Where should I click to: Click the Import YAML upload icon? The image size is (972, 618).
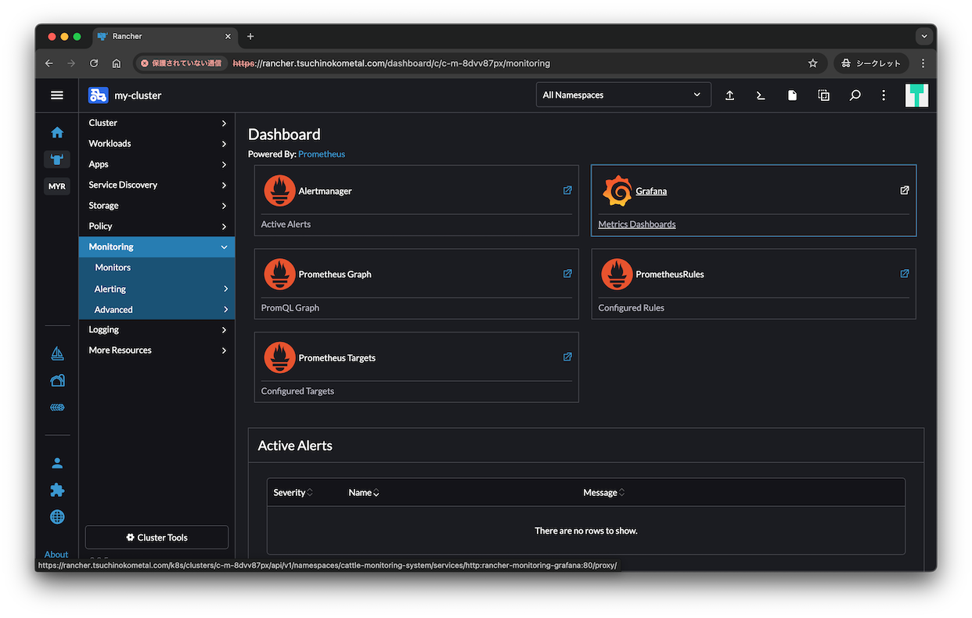pos(729,95)
